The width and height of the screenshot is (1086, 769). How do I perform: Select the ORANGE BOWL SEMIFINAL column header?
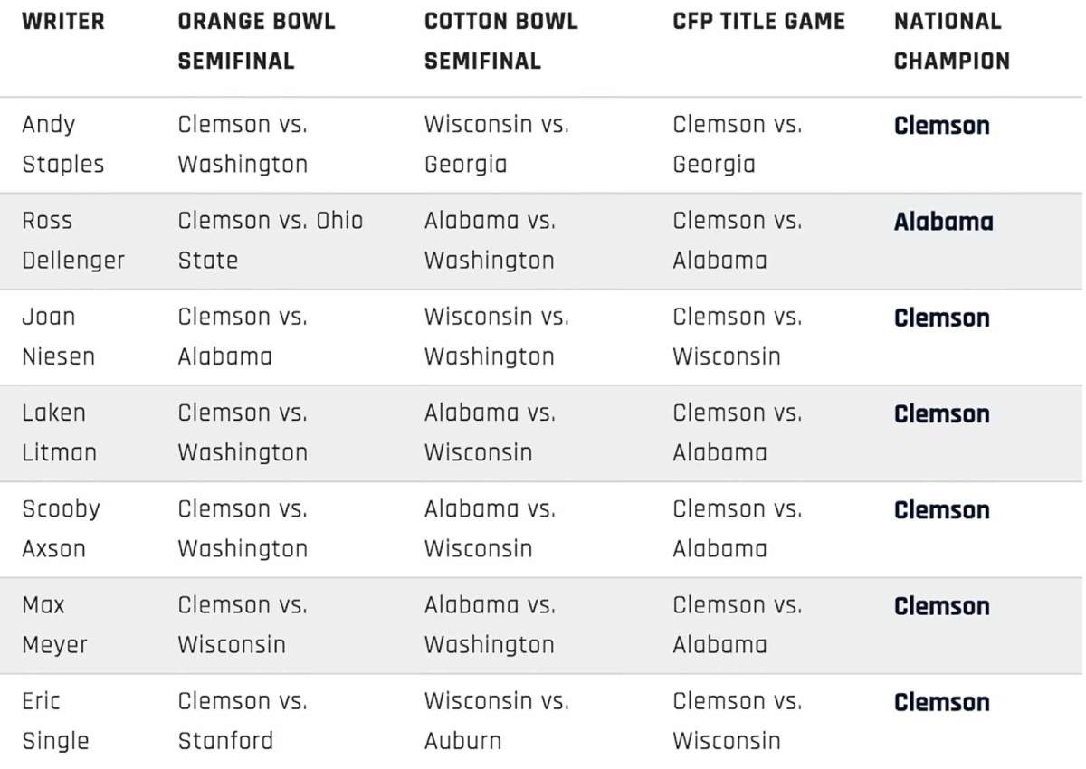[256, 41]
